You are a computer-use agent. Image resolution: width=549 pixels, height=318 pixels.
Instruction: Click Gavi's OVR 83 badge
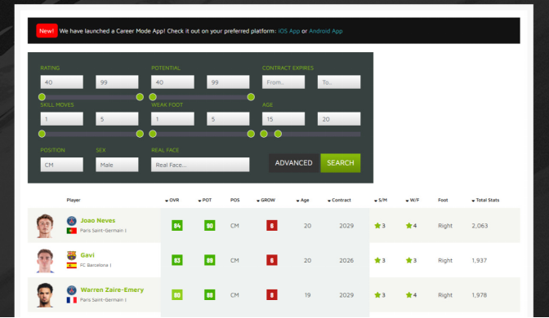176,260
